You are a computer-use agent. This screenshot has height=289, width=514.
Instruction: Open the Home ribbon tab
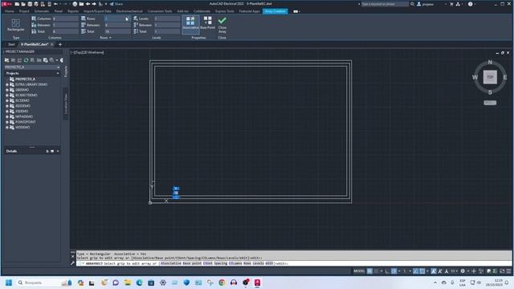9,11
